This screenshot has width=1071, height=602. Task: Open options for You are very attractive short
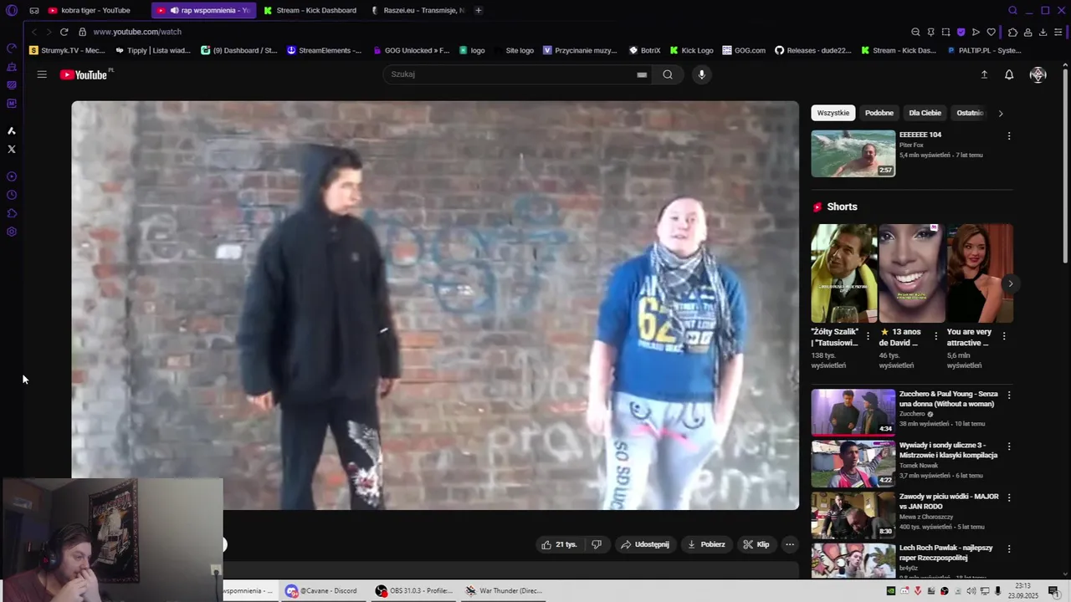[x=1003, y=336]
